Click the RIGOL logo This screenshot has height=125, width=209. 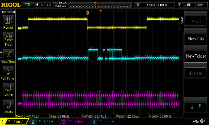tap(11, 5)
